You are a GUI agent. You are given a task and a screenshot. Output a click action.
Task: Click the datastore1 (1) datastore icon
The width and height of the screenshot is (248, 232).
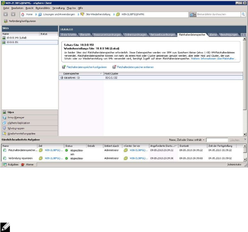click(62, 78)
